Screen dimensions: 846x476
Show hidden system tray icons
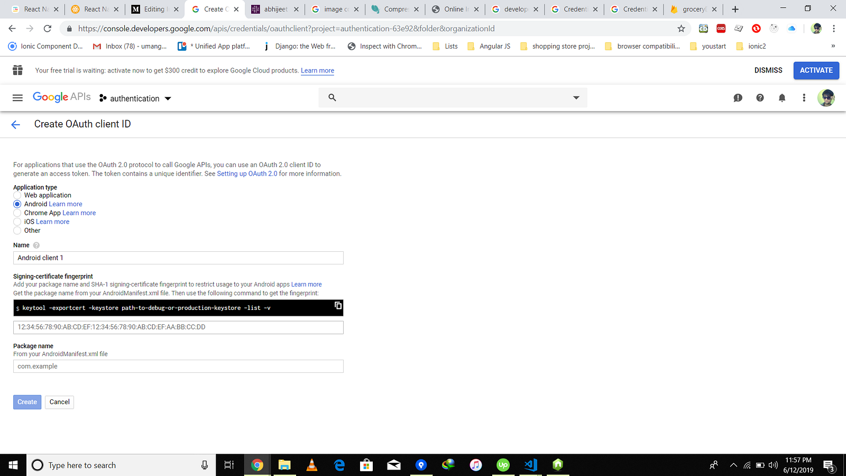[x=733, y=465]
